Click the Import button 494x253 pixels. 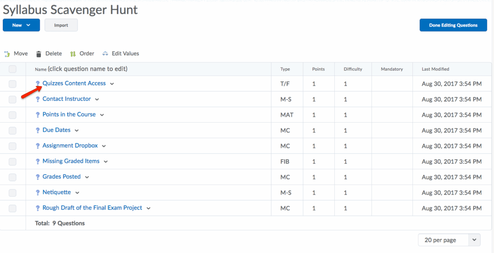point(61,25)
